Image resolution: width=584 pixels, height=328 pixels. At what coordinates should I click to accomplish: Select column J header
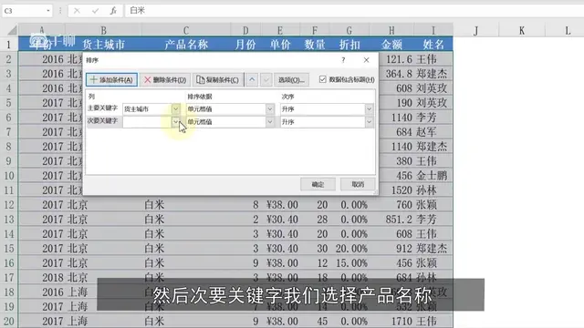coord(476,30)
